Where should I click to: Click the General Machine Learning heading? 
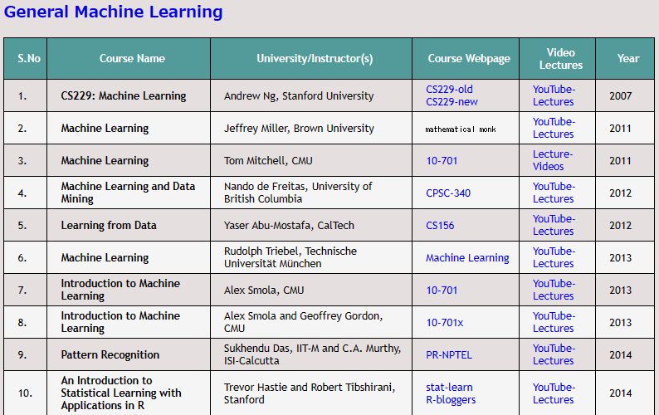pos(113,12)
